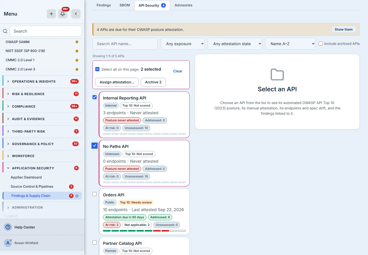Expand Governance & Policy section
The height and width of the screenshot is (255, 368).
42,144
